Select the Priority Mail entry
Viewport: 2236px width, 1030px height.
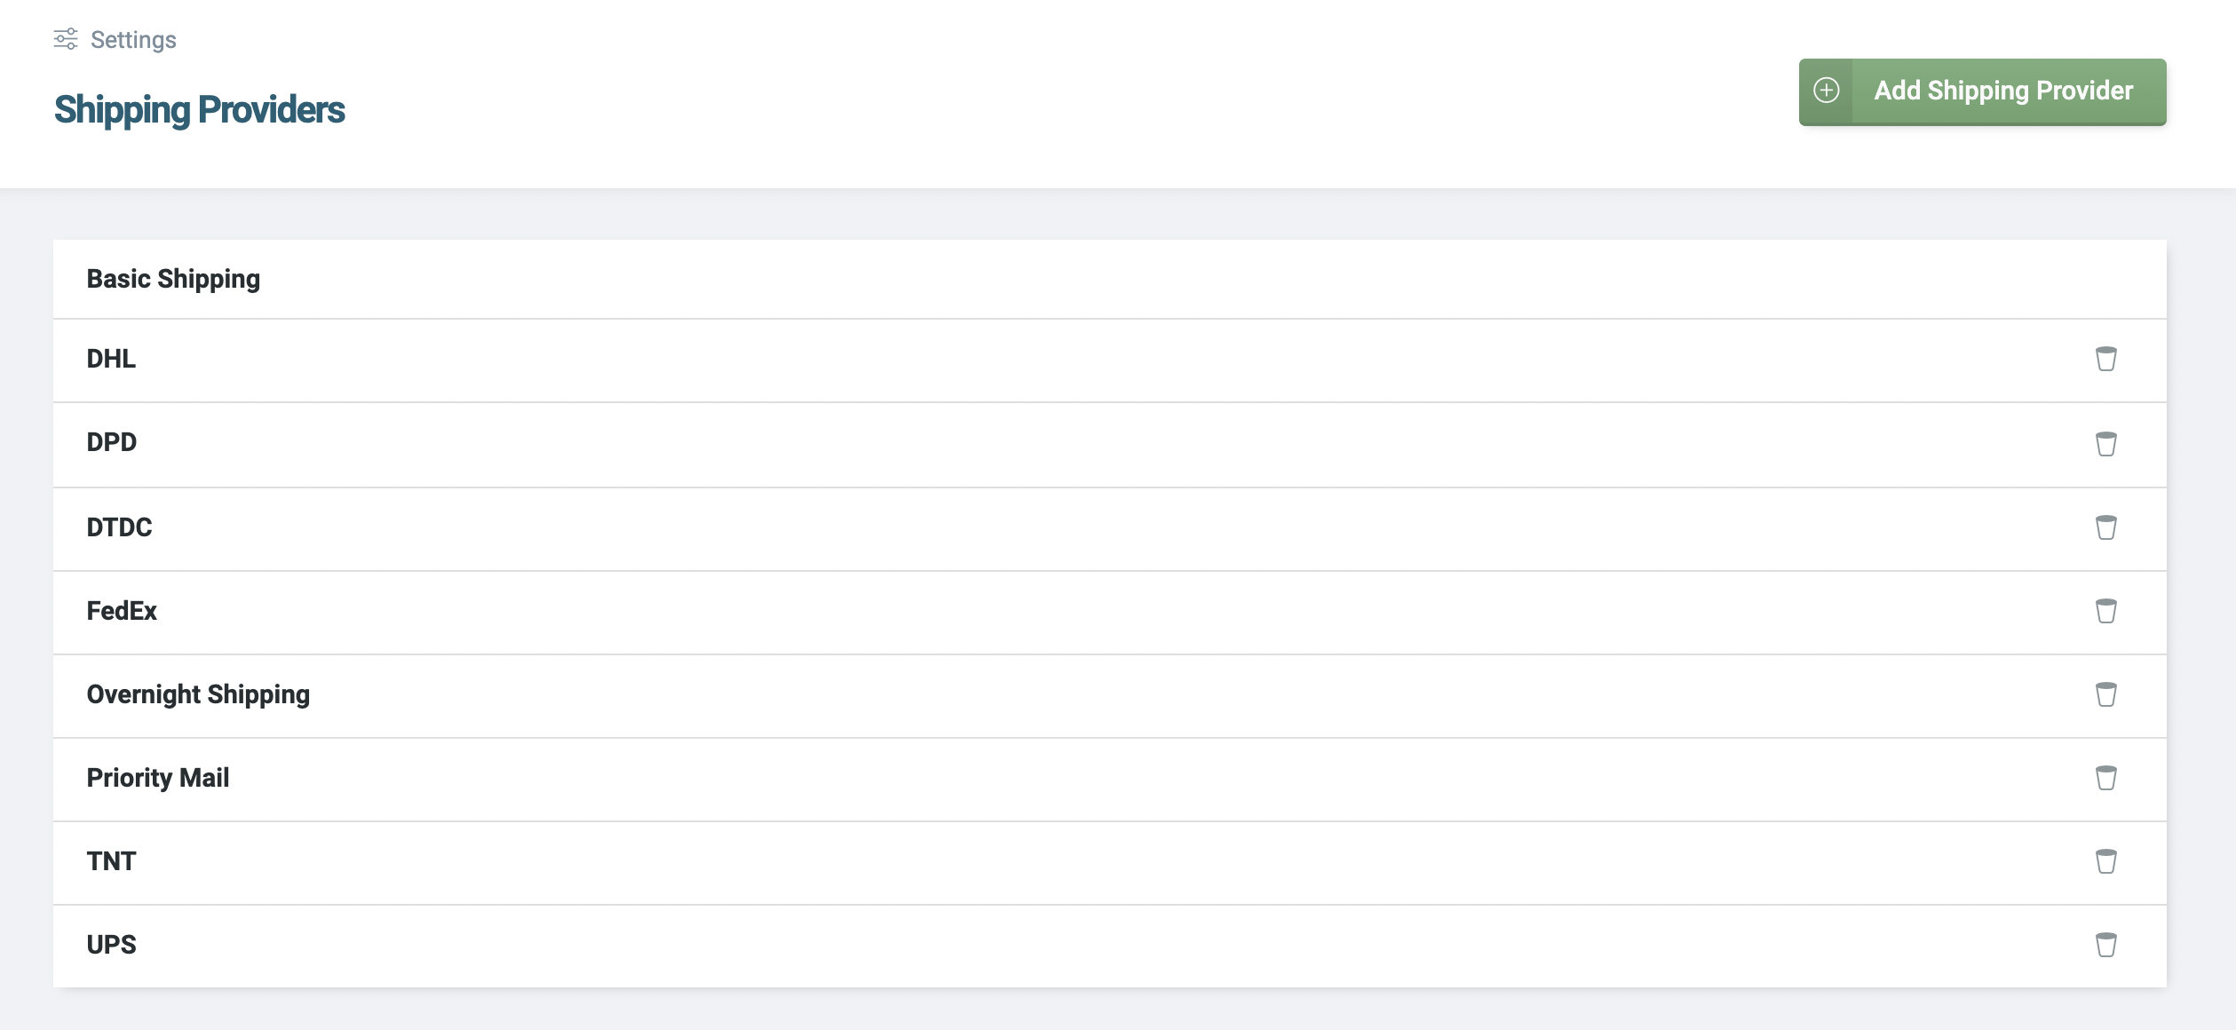tap(1109, 779)
